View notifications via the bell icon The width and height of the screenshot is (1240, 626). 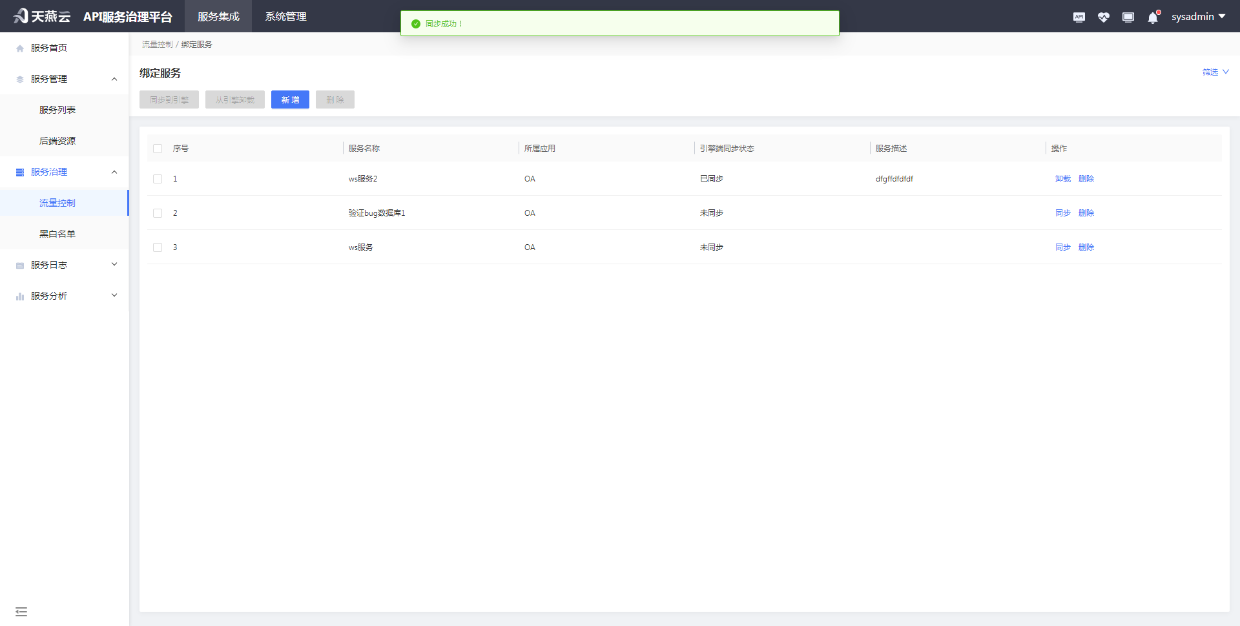(x=1152, y=17)
